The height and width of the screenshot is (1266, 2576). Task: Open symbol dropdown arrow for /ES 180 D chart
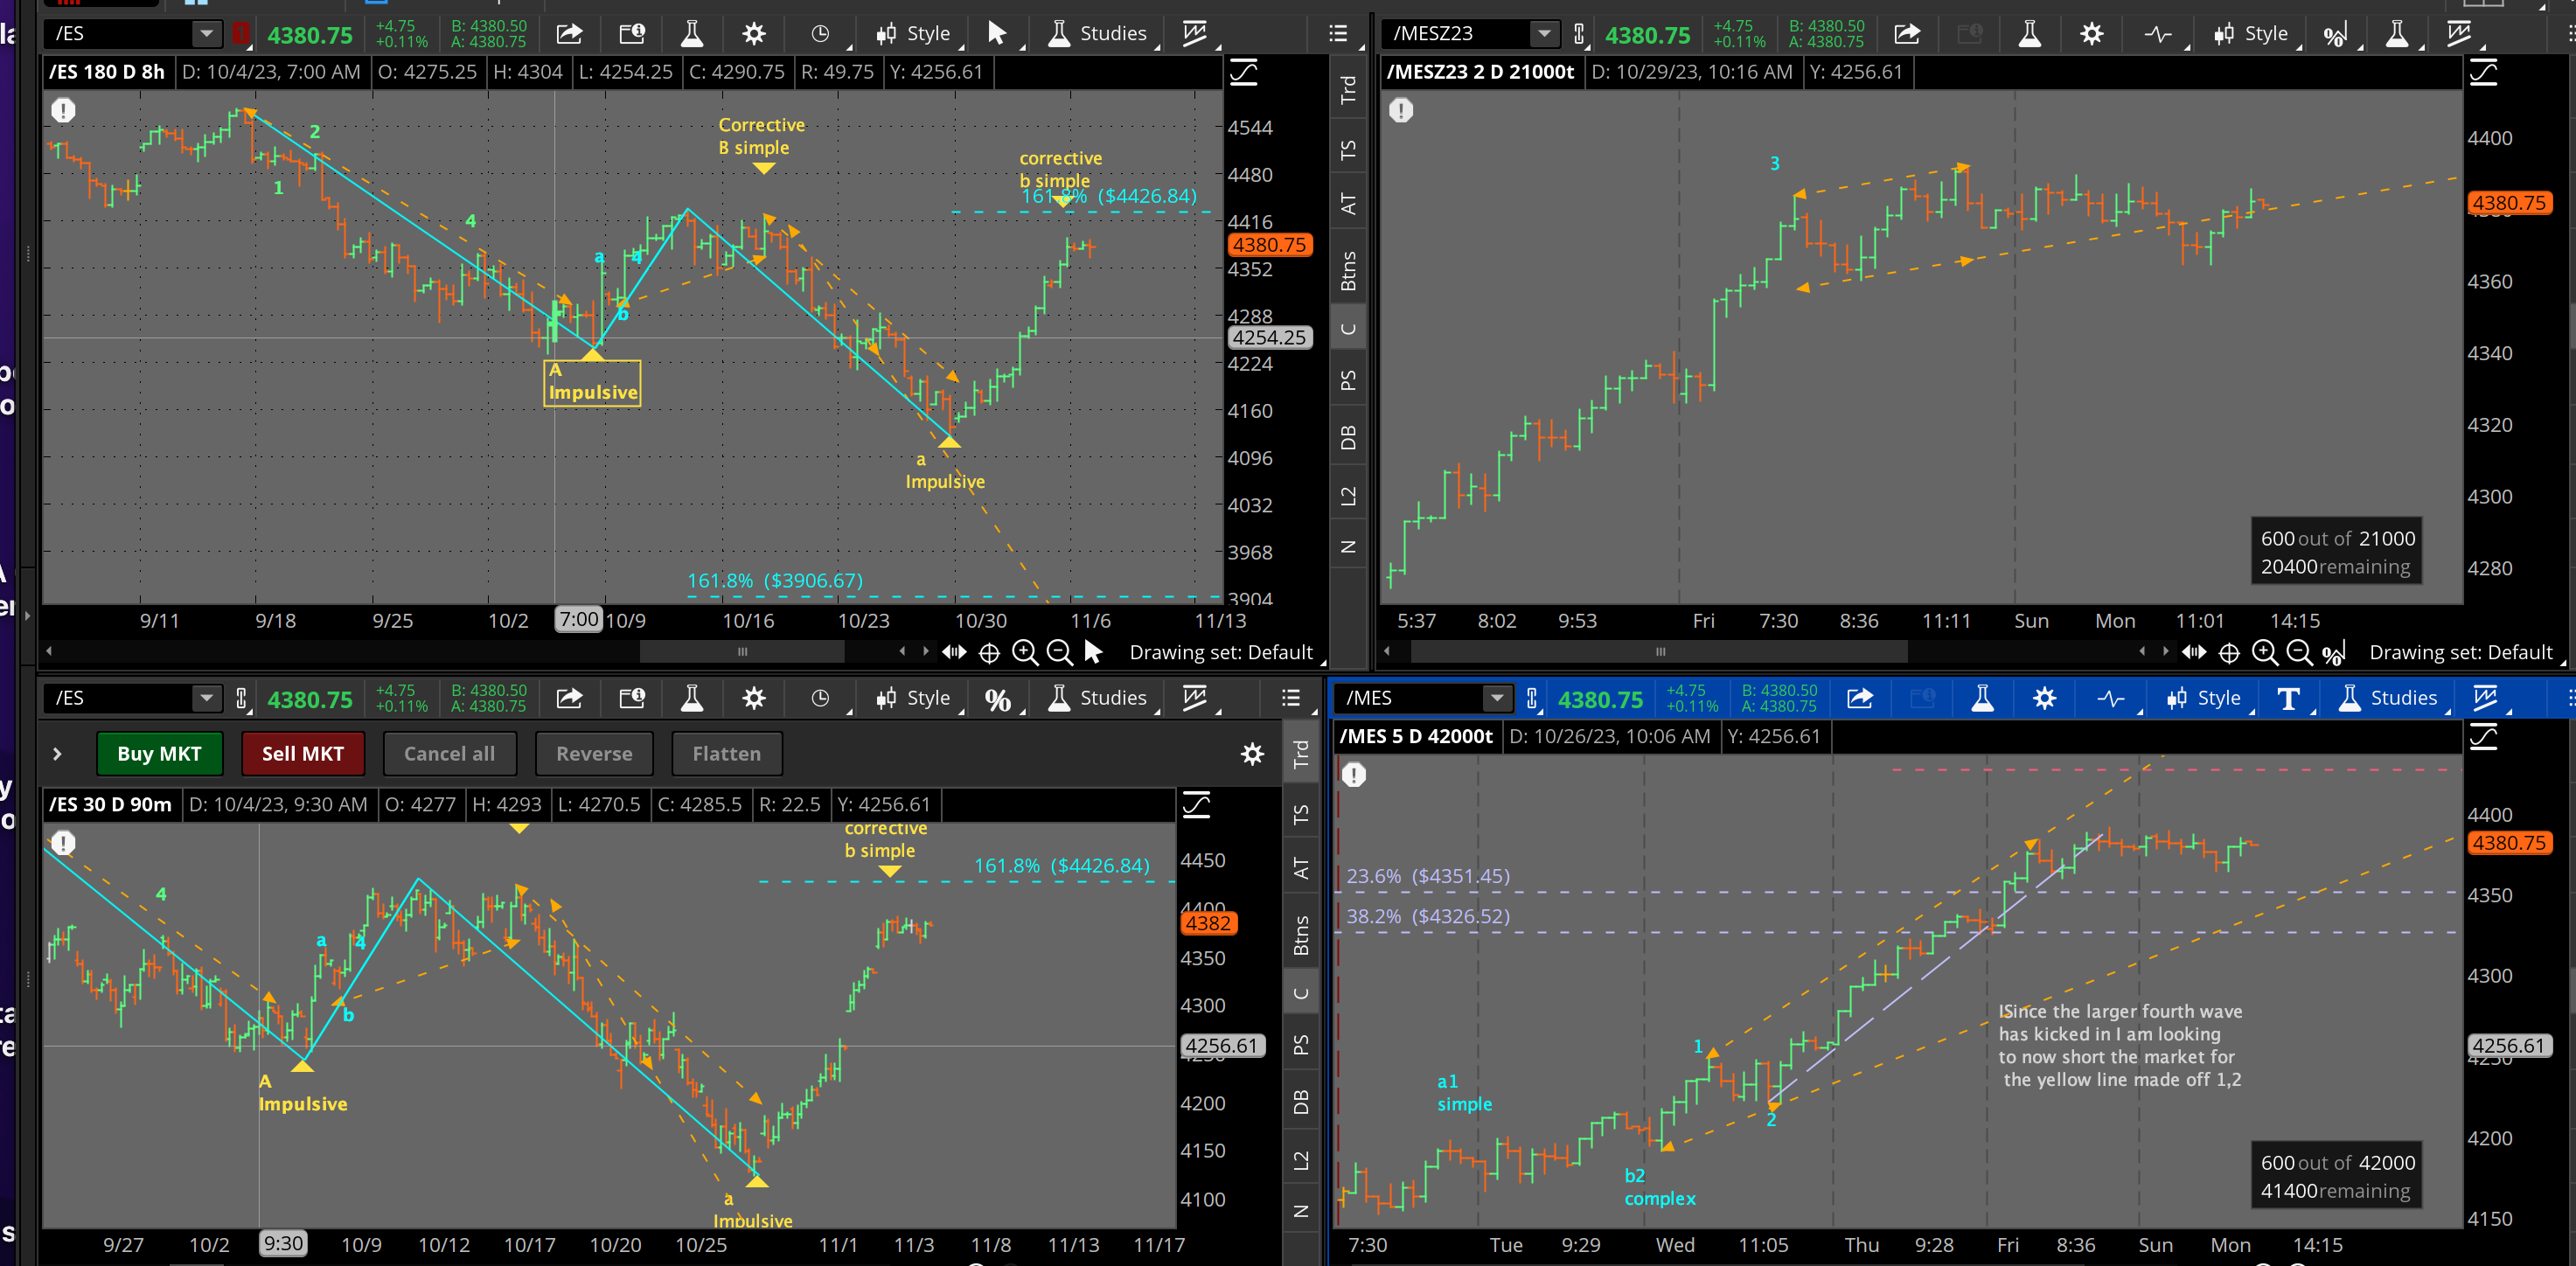[x=206, y=34]
